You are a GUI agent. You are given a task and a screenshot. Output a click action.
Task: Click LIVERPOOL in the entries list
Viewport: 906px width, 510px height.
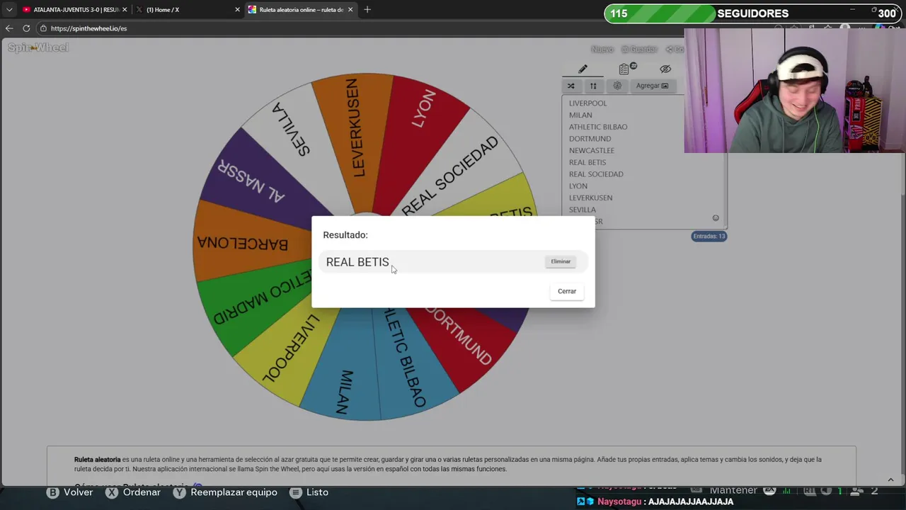pos(587,103)
